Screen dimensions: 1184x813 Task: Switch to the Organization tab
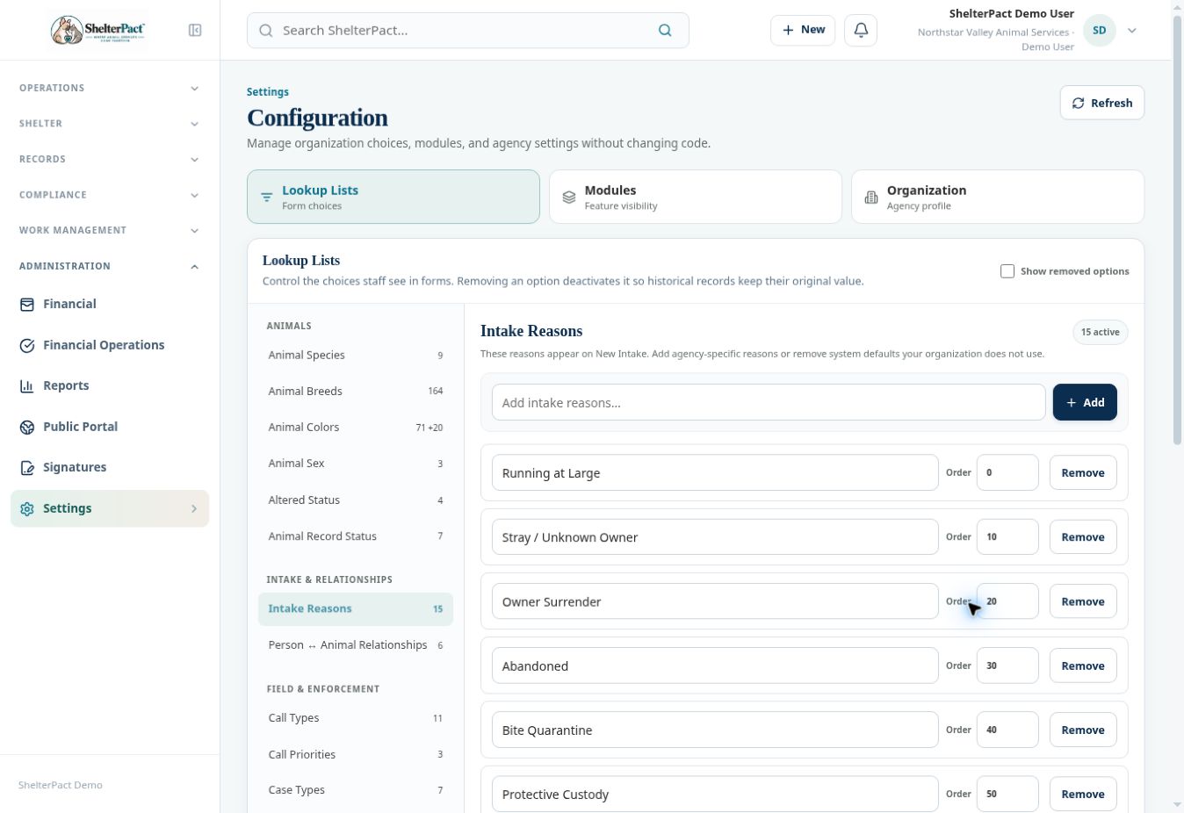[998, 197]
